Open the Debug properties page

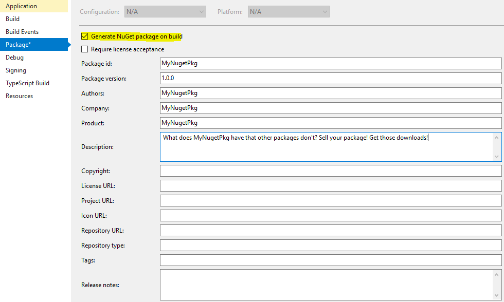[x=14, y=57]
